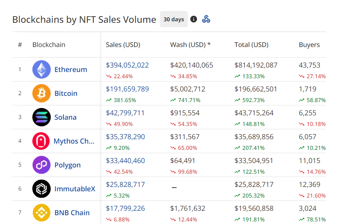The width and height of the screenshot is (337, 224).
Task: Click the Blockchains by NFT Sales Volume heading
Action: coord(84,19)
